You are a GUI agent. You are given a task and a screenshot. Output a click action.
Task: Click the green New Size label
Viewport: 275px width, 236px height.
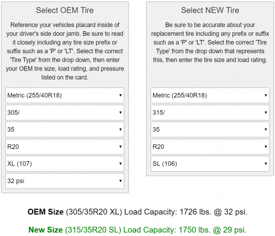[46, 230]
